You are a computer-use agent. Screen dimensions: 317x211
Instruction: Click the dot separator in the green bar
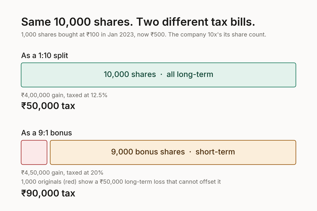tap(161, 74)
